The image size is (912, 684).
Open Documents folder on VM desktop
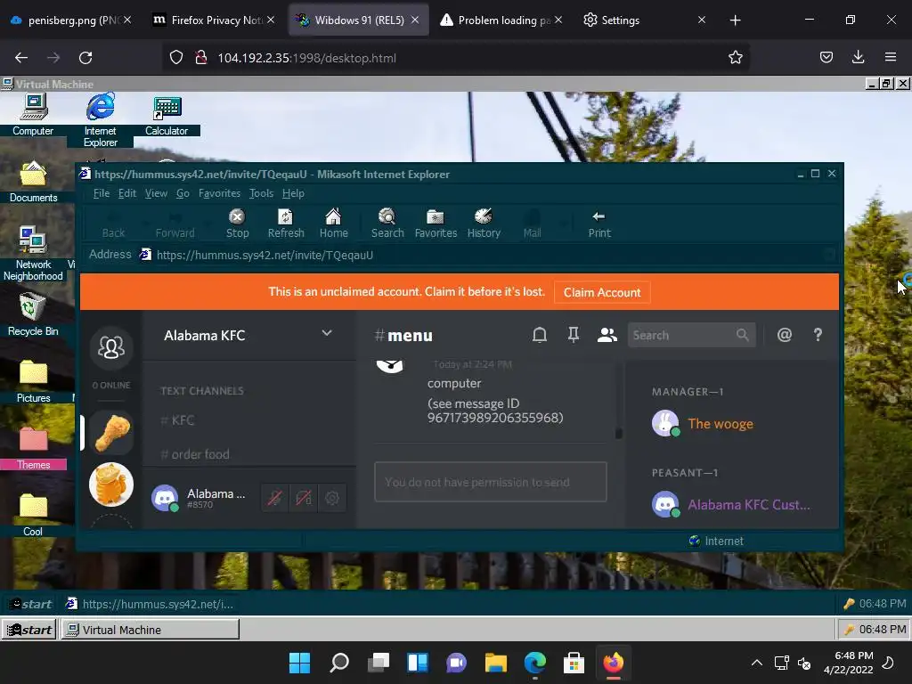(x=33, y=182)
